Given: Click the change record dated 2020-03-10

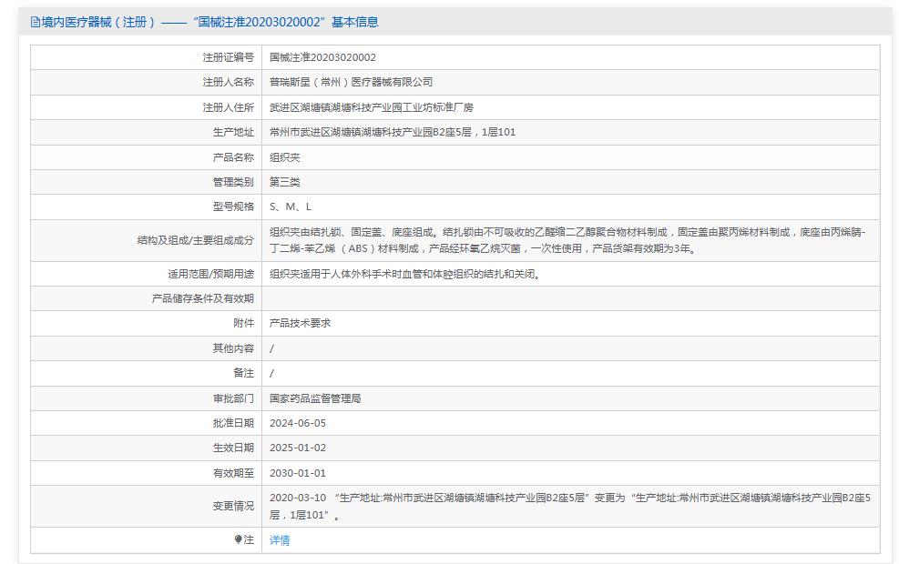Looking at the screenshot, I should [570, 506].
